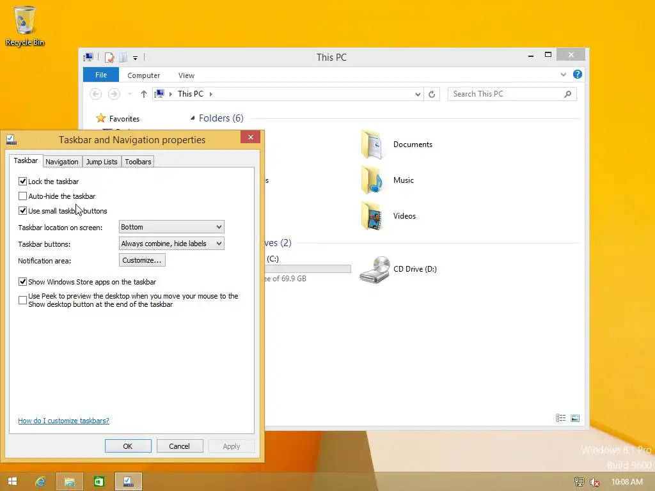Open the recent locations dropdown arrow

pyautogui.click(x=129, y=94)
